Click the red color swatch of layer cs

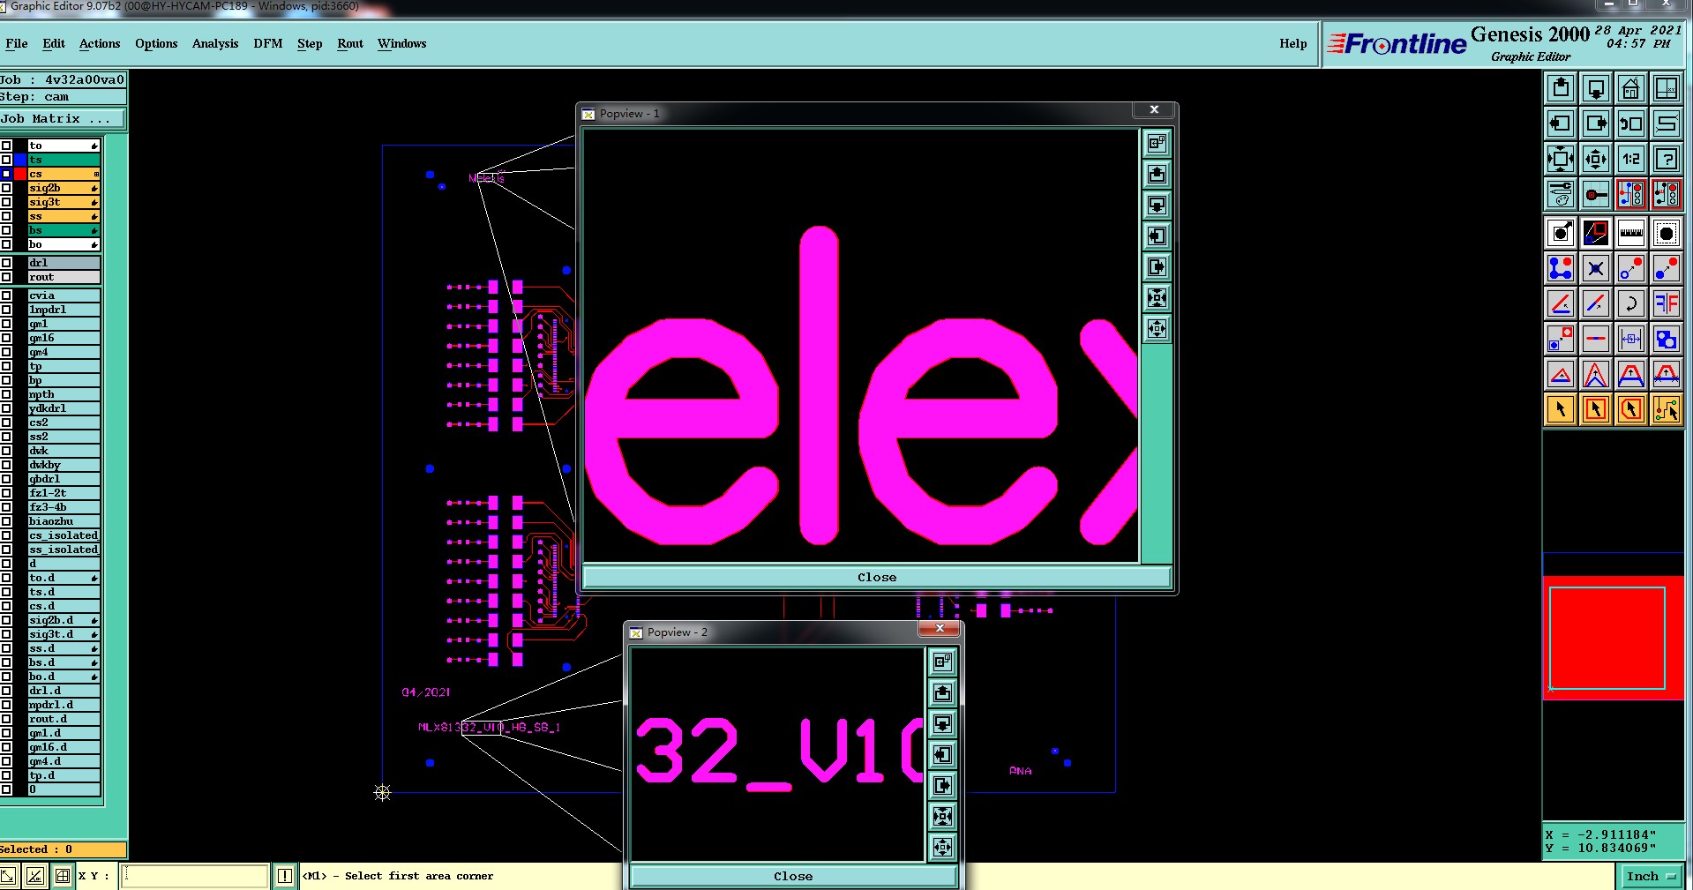(20, 174)
